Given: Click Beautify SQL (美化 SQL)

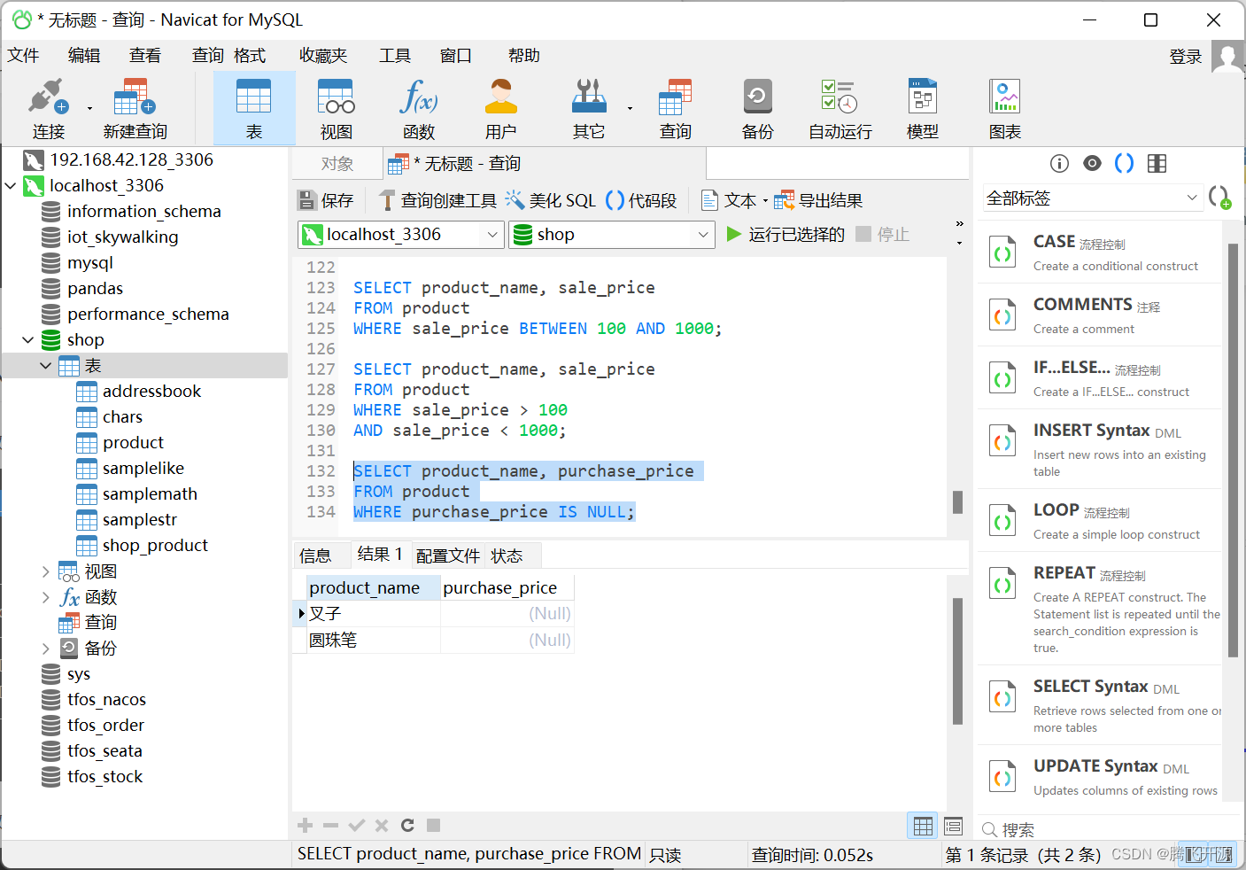Looking at the screenshot, I should coord(551,200).
